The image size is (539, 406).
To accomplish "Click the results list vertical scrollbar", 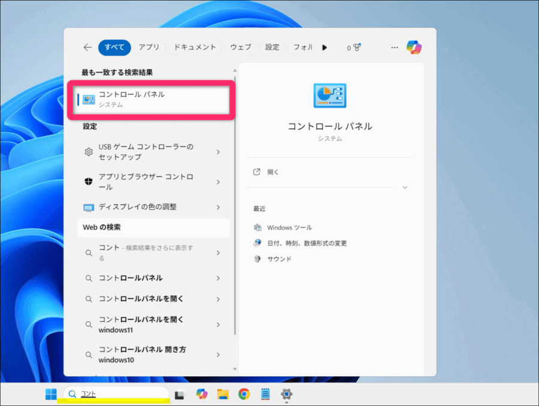I will pos(235,203).
